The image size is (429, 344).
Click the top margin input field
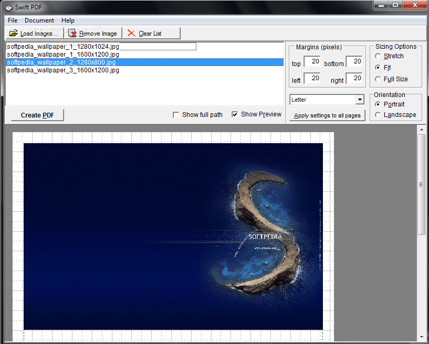pyautogui.click(x=313, y=60)
